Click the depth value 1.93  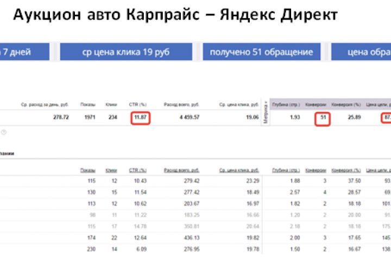click(x=295, y=117)
